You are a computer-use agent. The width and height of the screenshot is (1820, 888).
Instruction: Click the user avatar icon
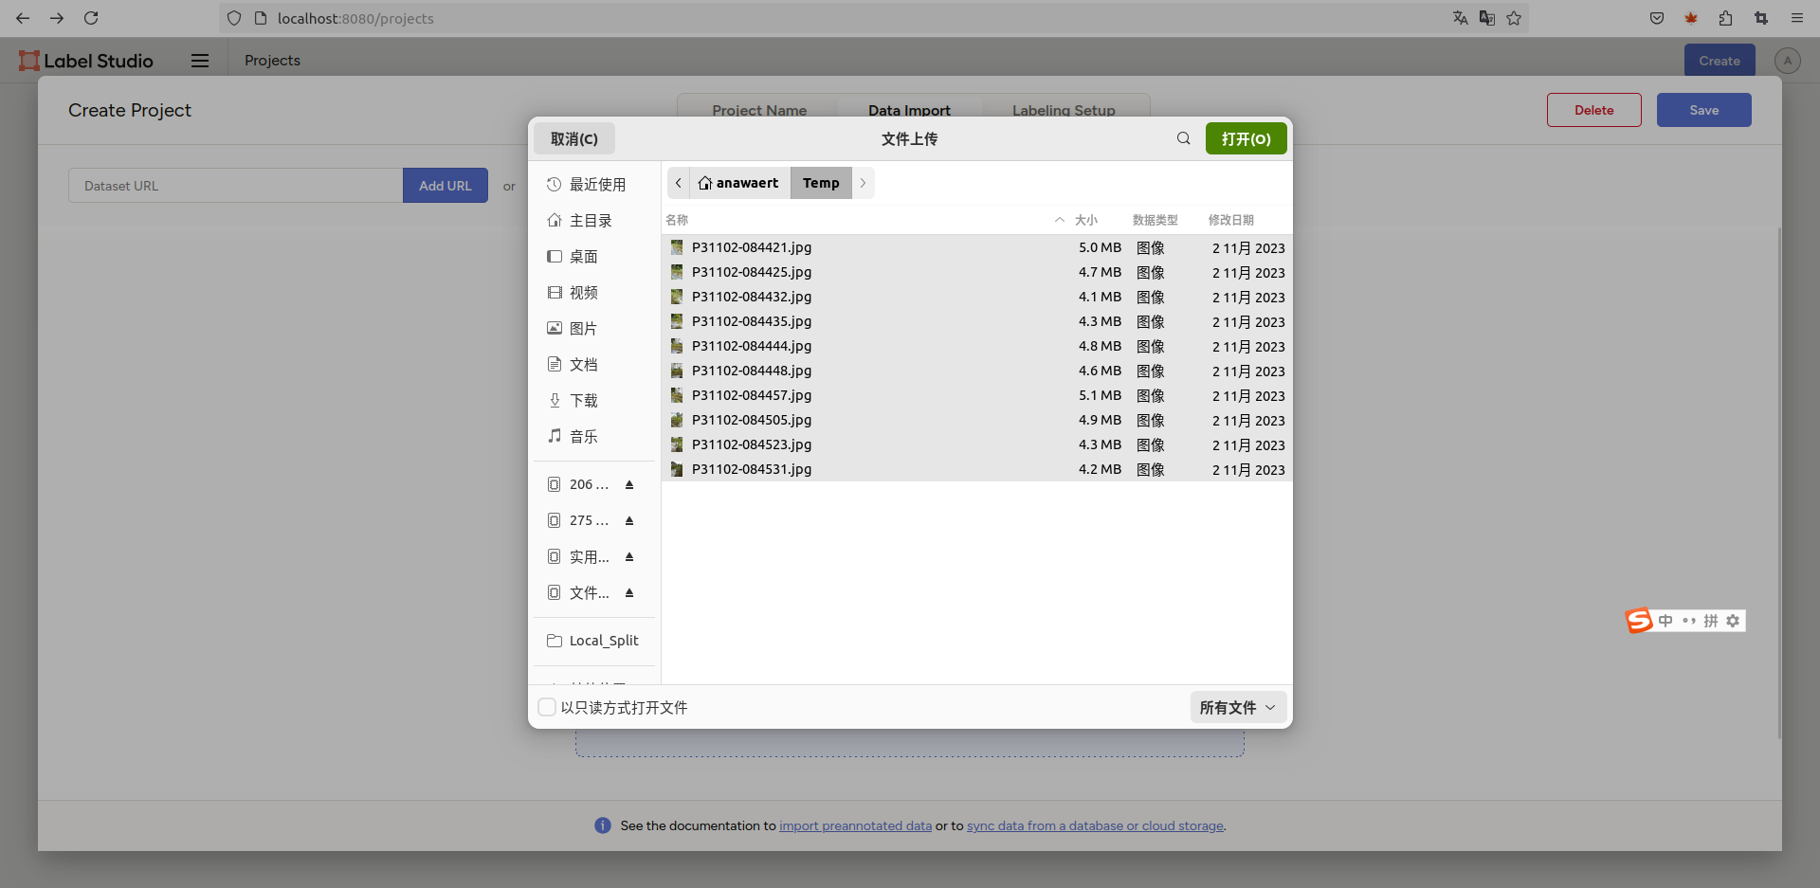point(1787,61)
